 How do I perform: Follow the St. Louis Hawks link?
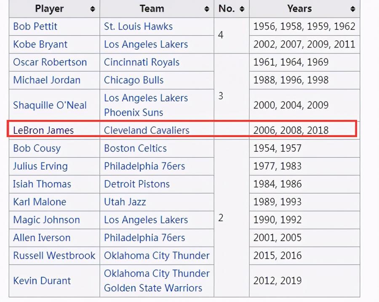click(138, 26)
